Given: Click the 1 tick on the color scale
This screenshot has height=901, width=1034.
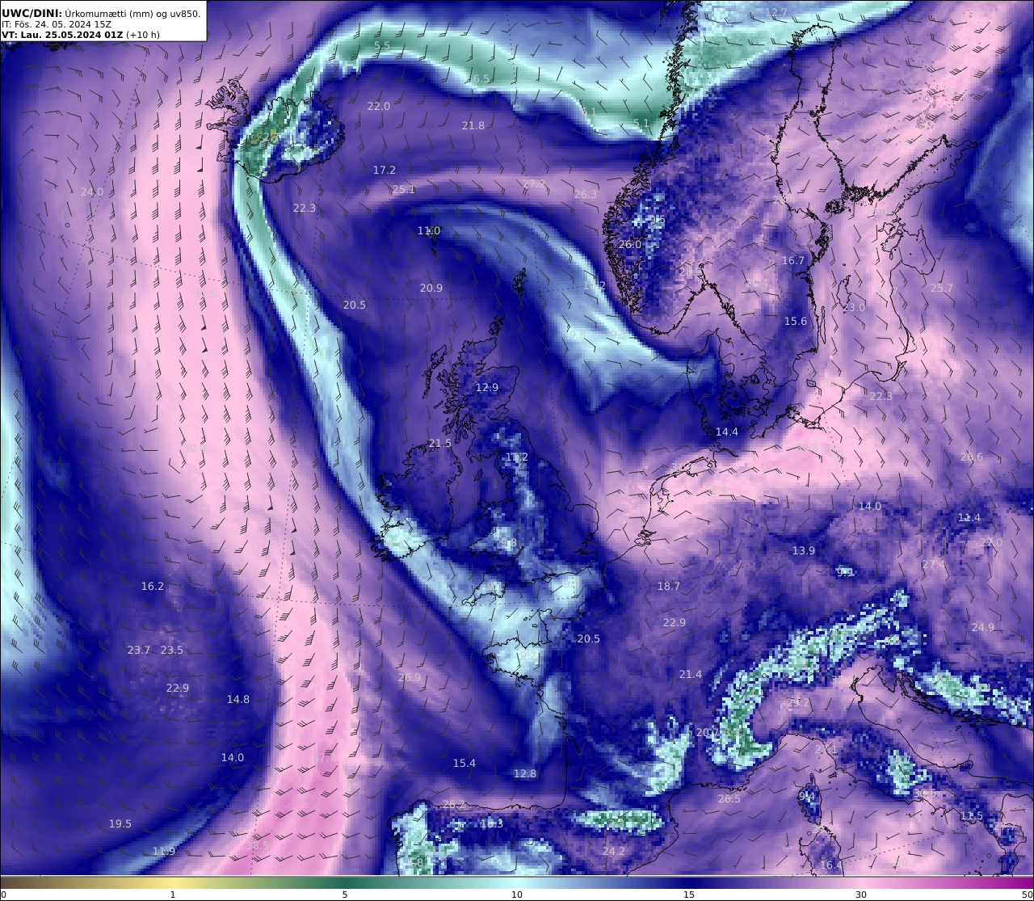Looking at the screenshot, I should 173,895.
